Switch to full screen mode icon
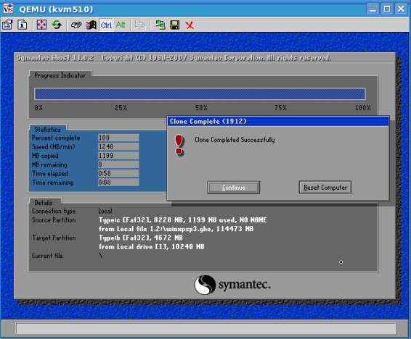 [41, 25]
